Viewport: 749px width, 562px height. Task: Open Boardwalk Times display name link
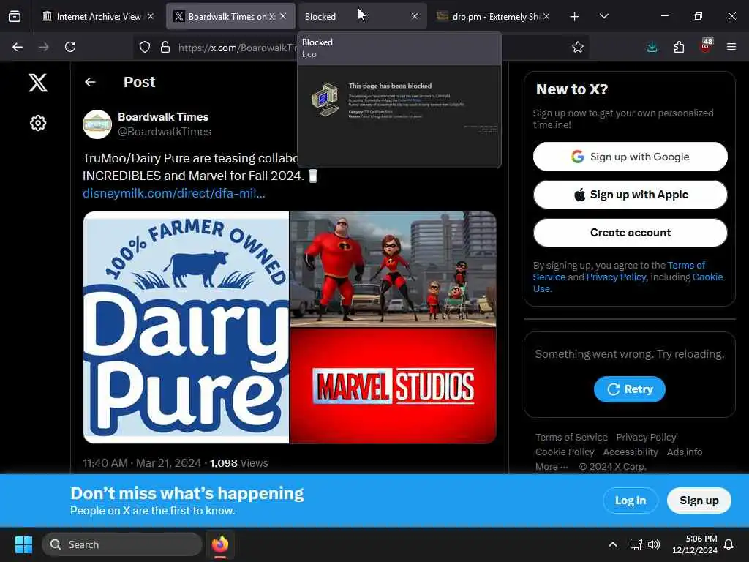(x=163, y=117)
